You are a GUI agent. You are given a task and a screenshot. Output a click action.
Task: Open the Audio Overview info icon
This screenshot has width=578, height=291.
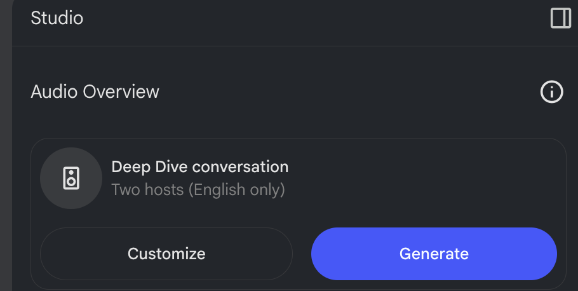[x=551, y=92]
